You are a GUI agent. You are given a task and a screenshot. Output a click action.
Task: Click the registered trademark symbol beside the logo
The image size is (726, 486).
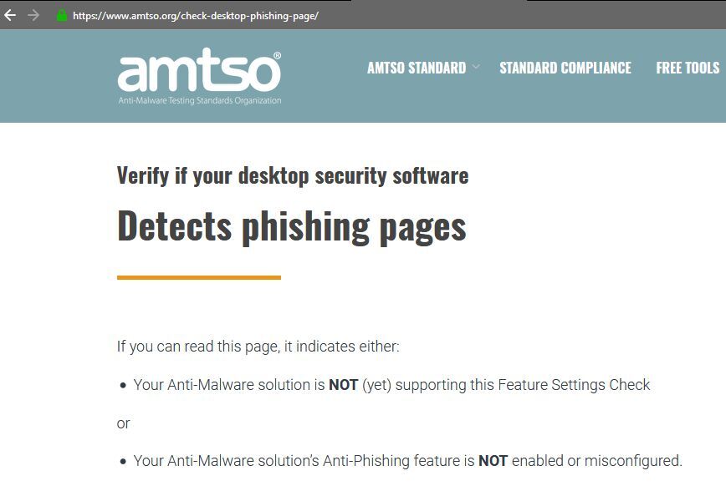click(277, 57)
